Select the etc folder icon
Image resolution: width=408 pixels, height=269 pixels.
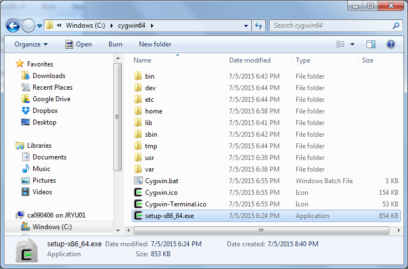[x=138, y=100]
